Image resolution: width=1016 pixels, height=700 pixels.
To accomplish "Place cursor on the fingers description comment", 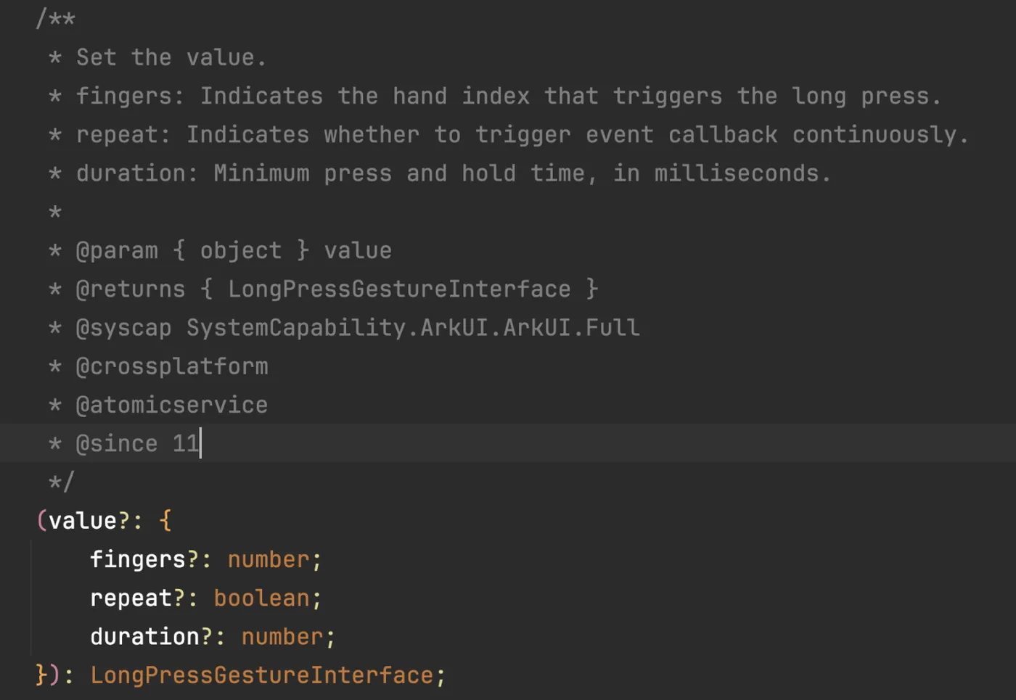I will point(508,96).
